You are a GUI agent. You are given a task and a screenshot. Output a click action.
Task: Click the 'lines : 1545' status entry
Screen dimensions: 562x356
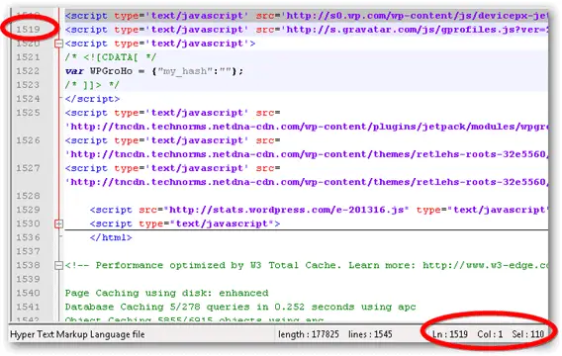(370, 334)
